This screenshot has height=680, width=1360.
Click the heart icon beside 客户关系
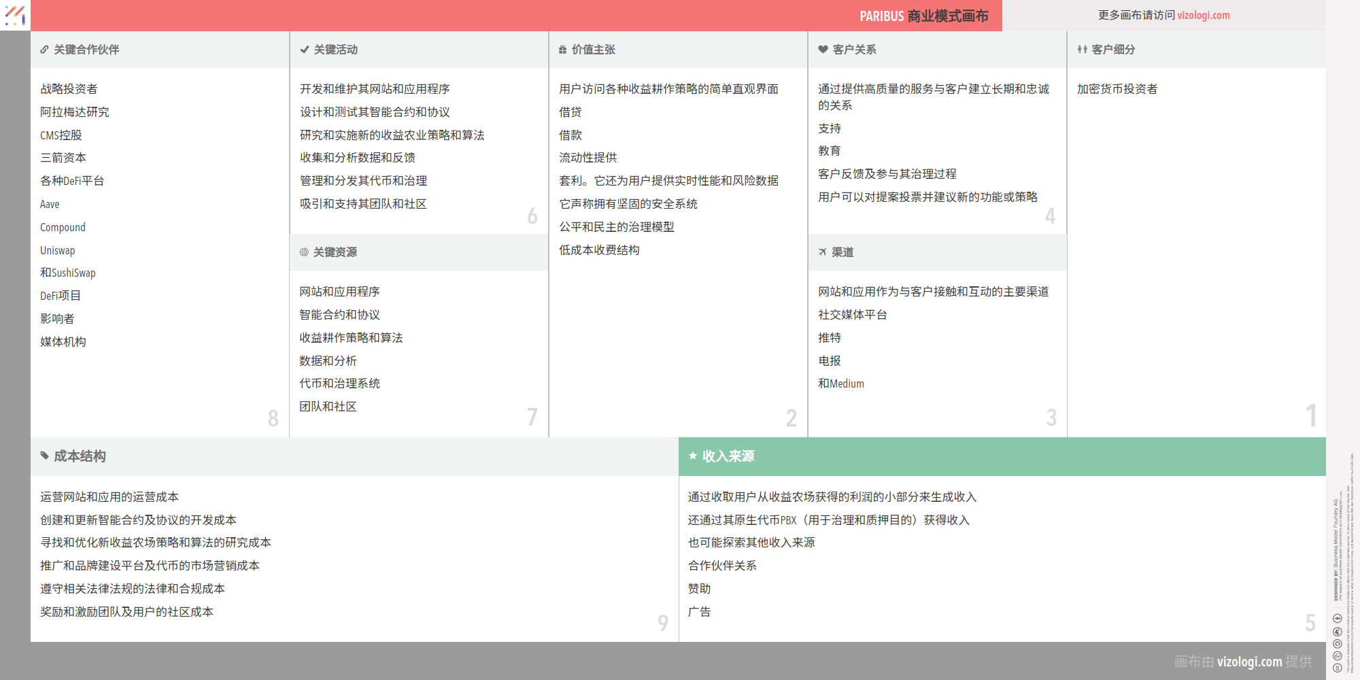click(x=823, y=50)
